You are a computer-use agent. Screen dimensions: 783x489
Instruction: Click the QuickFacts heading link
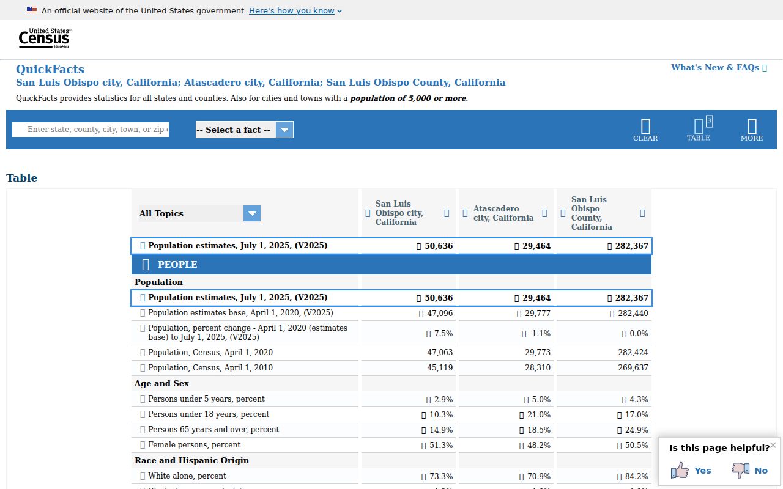[50, 69]
